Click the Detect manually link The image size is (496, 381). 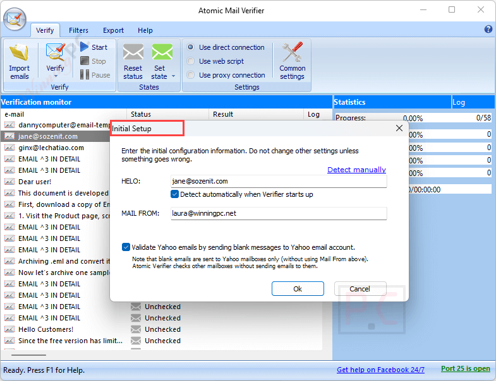(x=356, y=170)
